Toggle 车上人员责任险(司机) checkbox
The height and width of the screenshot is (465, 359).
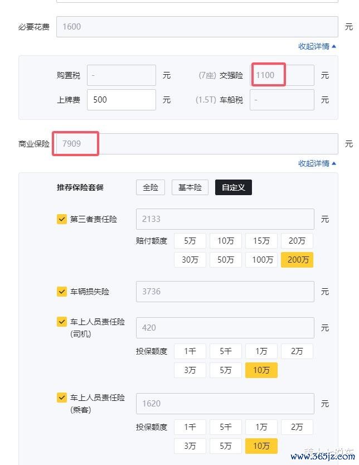pyautogui.click(x=62, y=322)
